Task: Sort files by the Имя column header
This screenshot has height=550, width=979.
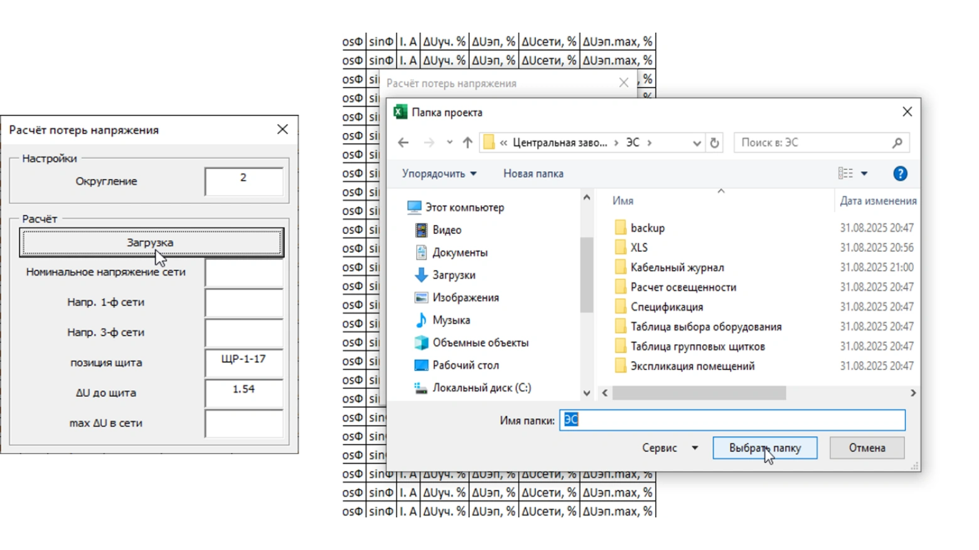Action: click(x=623, y=201)
